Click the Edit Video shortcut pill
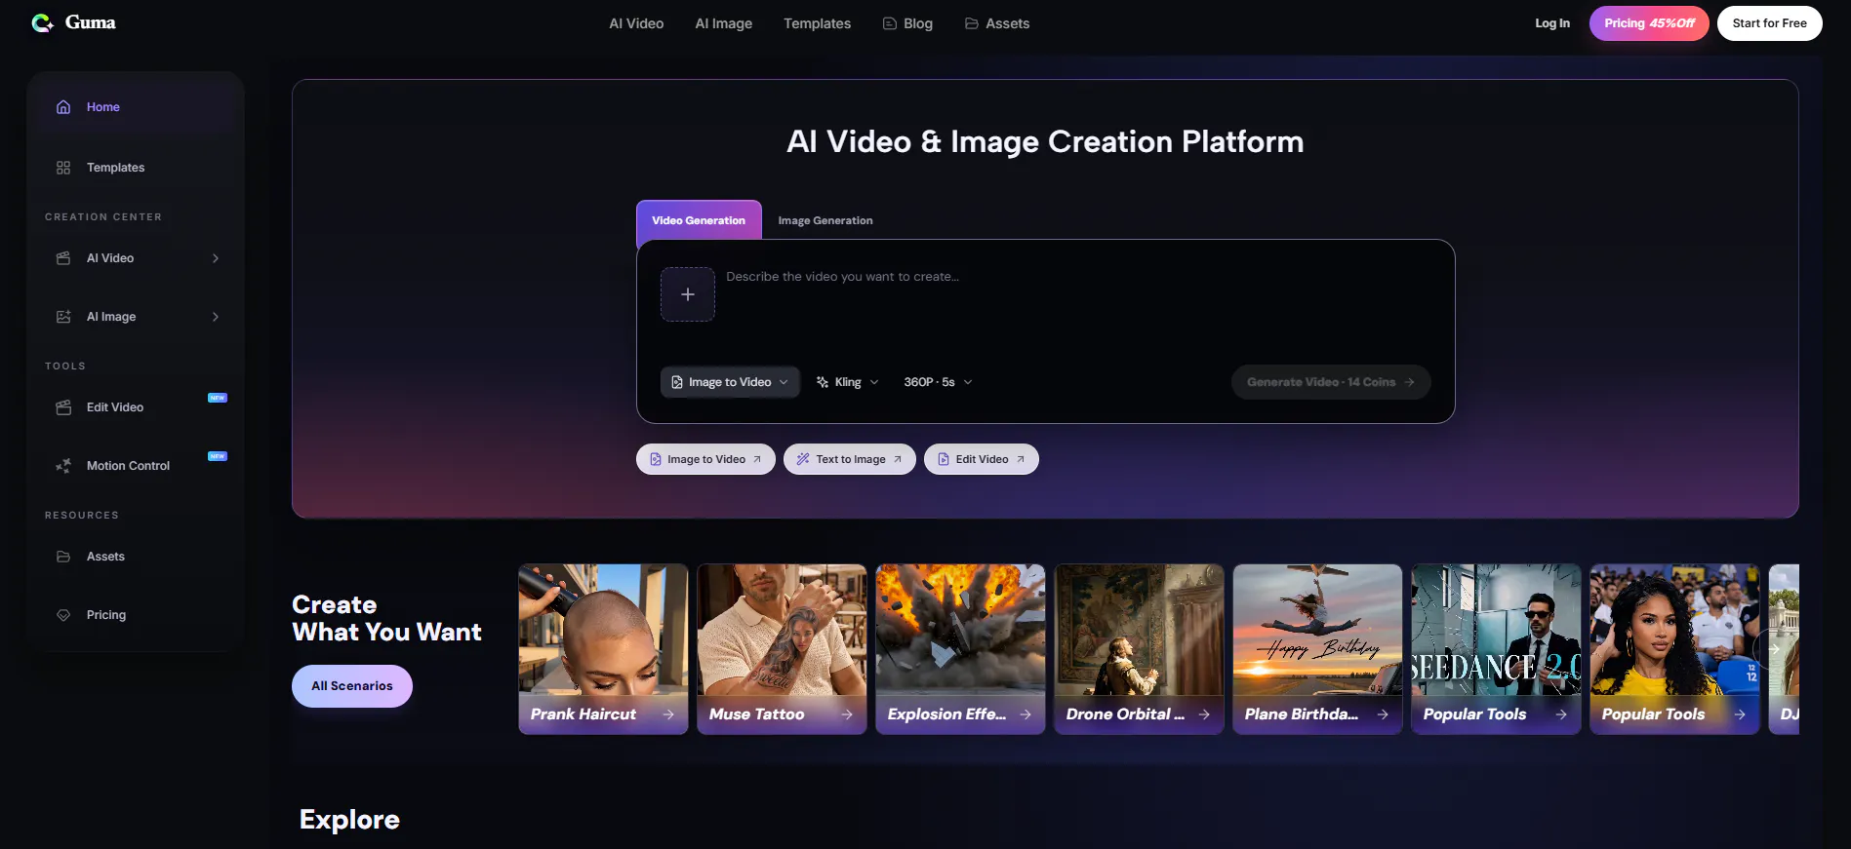This screenshot has width=1851, height=849. coord(981,459)
